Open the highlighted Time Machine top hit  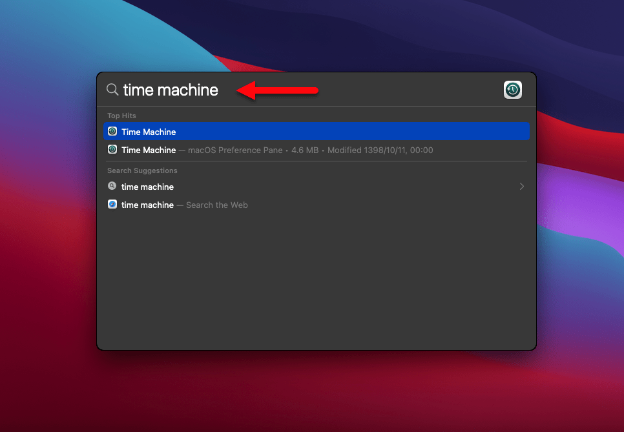[317, 132]
